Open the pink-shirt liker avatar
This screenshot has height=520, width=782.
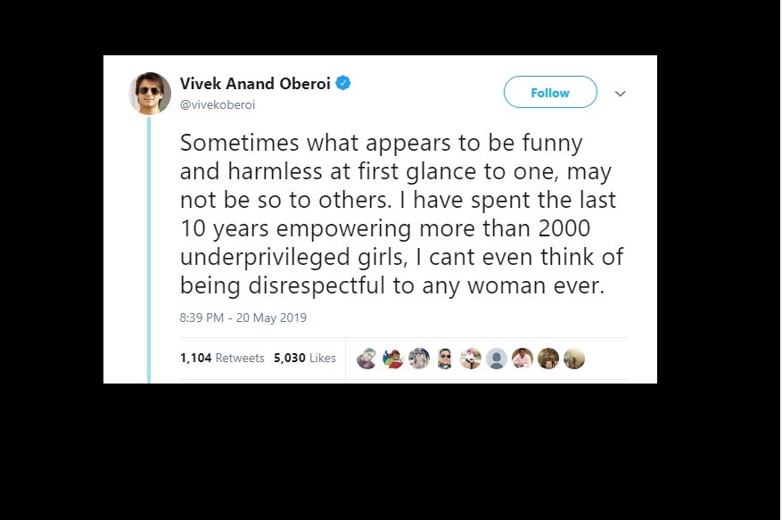coord(523,359)
